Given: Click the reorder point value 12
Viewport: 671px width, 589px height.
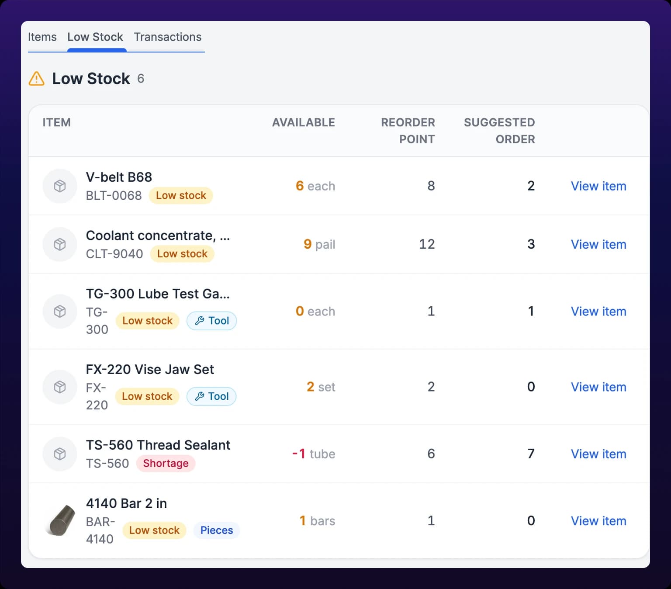Looking at the screenshot, I should (x=427, y=244).
